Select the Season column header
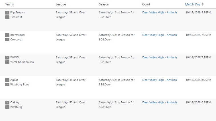This screenshot has height=121, width=216. point(104,4)
